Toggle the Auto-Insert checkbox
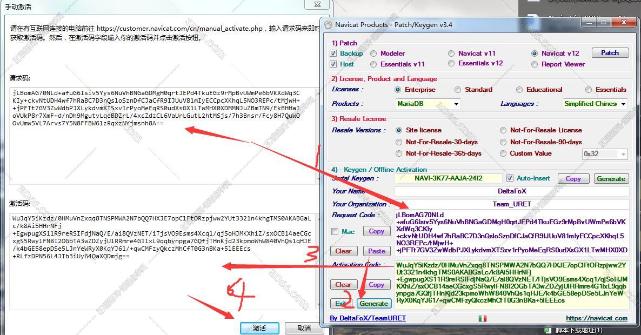 click(510, 178)
